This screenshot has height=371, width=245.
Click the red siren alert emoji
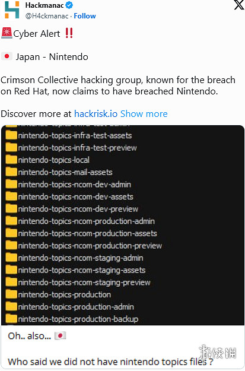pyautogui.click(x=7, y=33)
